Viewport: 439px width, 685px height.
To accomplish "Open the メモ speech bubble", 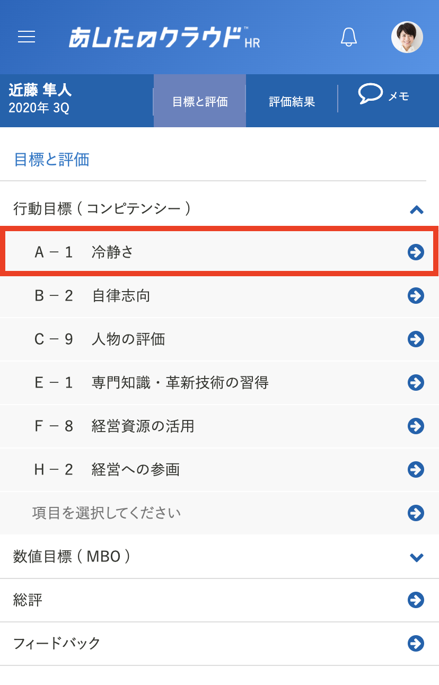I will 384,95.
